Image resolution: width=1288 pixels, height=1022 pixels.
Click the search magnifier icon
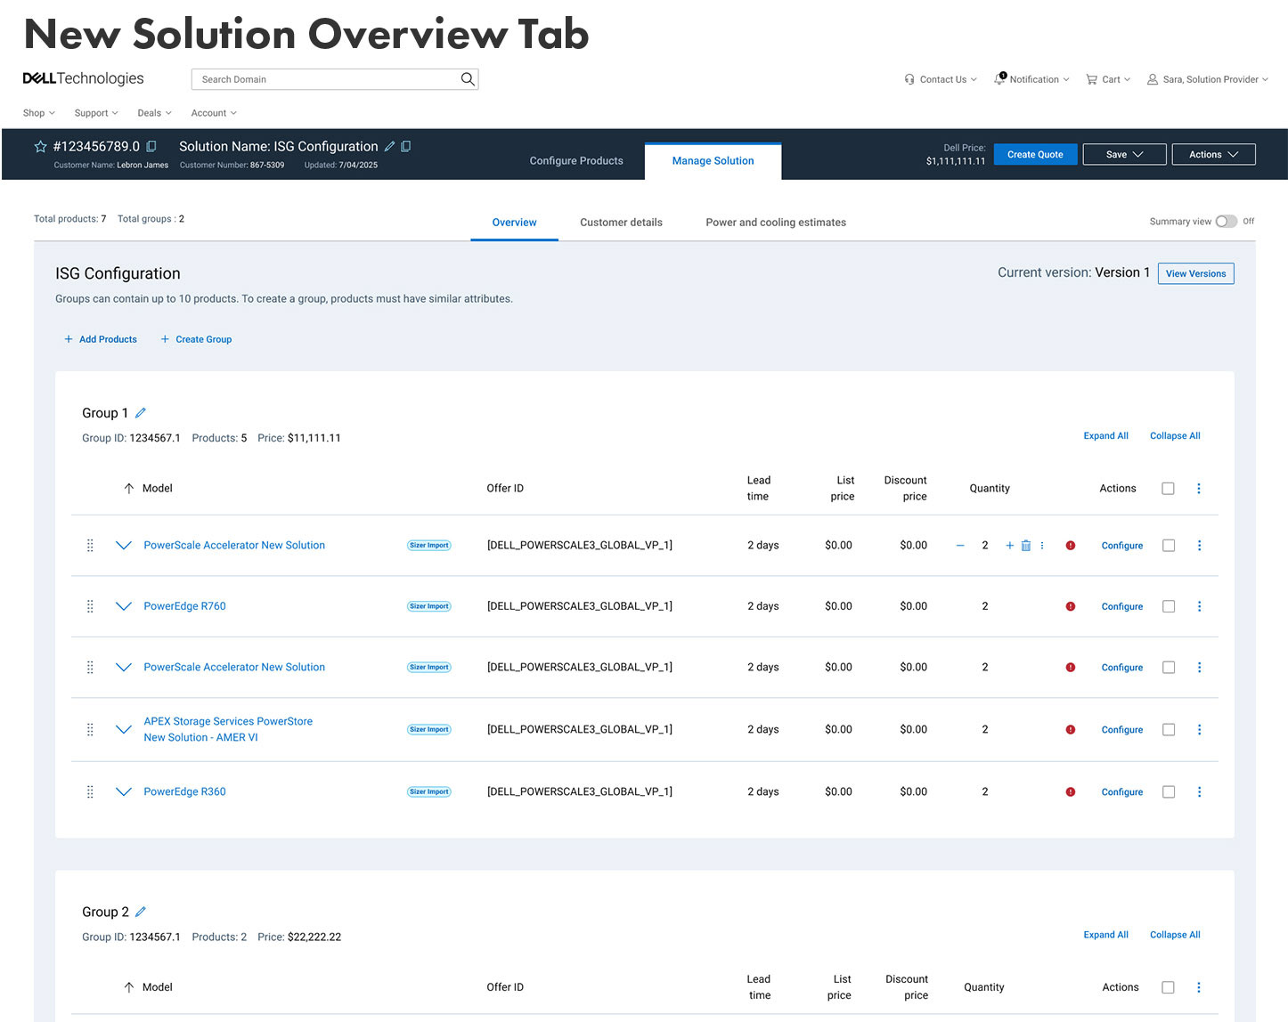468,79
